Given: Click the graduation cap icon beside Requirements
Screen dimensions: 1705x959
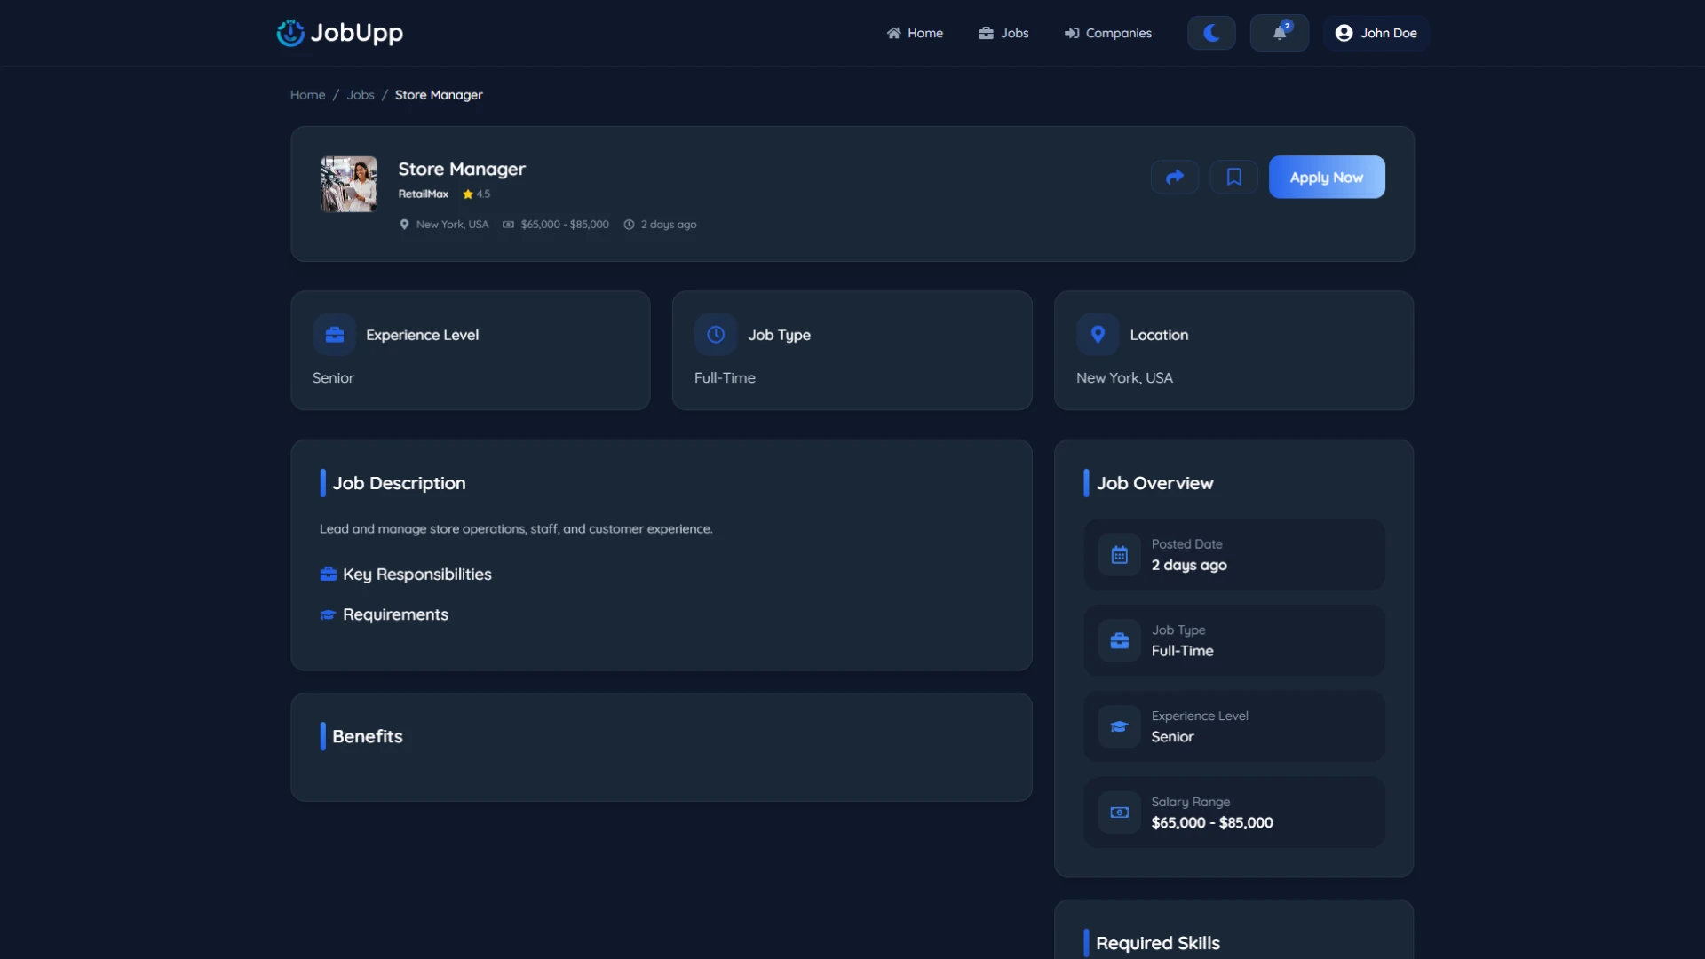Looking at the screenshot, I should point(328,614).
